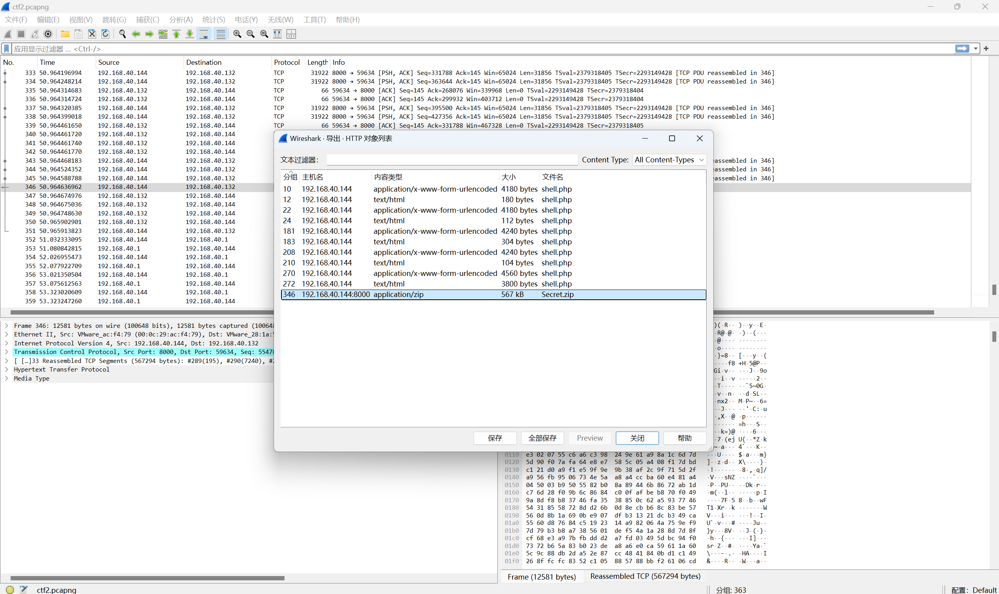Go to specified packet icon
Image resolution: width=999 pixels, height=594 pixels.
(x=163, y=34)
